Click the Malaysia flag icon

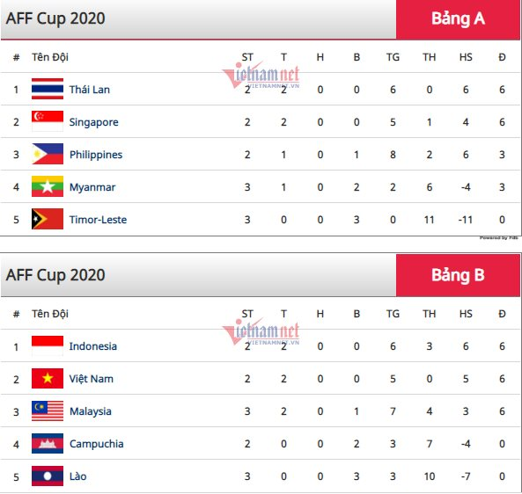(48, 410)
